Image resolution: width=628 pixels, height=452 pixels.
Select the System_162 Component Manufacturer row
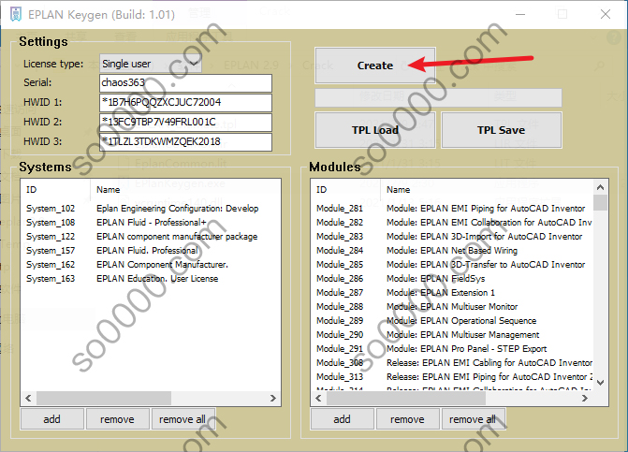(x=151, y=265)
